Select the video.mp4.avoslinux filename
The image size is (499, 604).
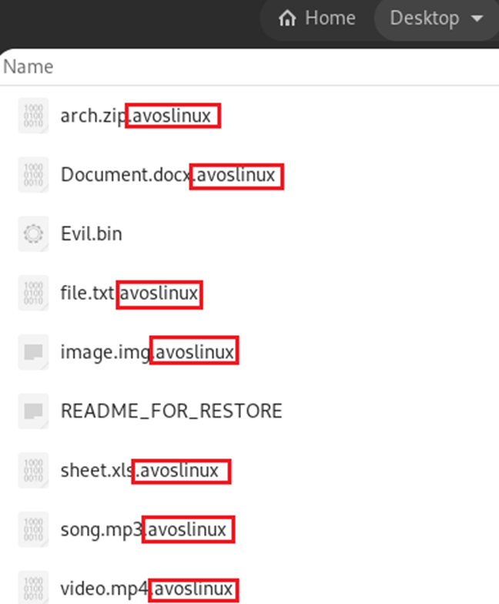click(x=148, y=589)
